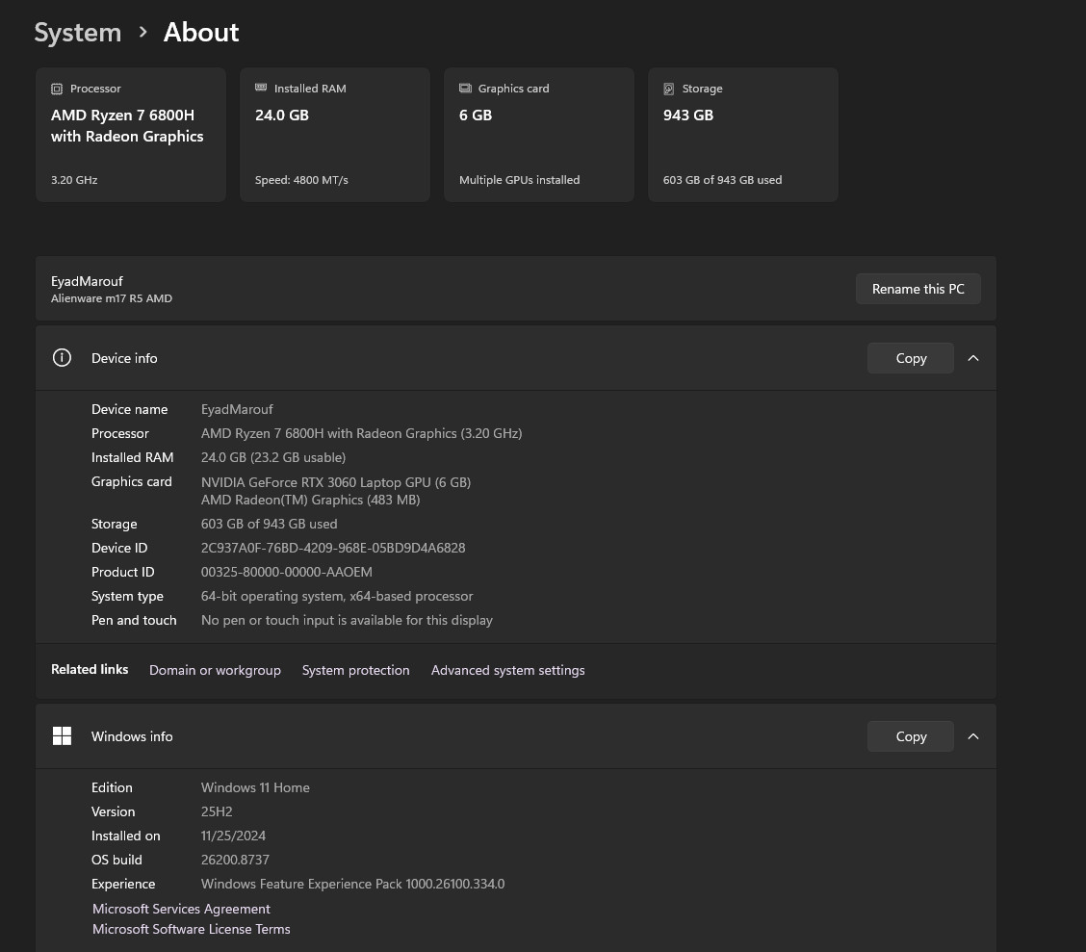Click the Installed on date 11/25/2024
This screenshot has height=952, width=1086.
(233, 836)
